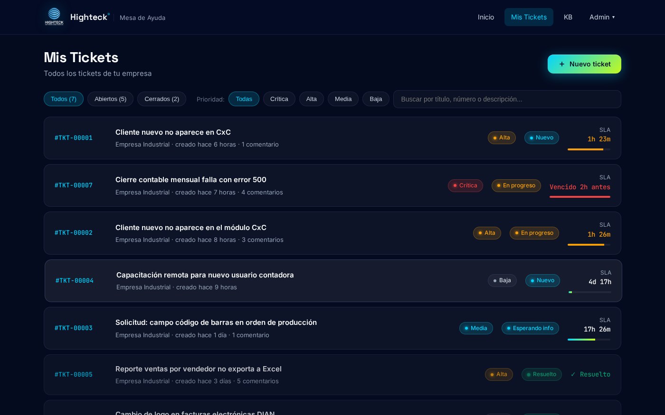This screenshot has height=415, width=665.
Task: Click the Highteck logo icon
Action: [54, 17]
